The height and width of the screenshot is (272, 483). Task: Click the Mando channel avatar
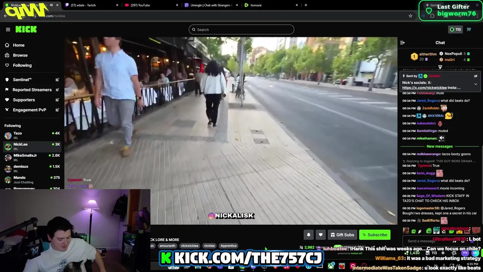point(8,179)
